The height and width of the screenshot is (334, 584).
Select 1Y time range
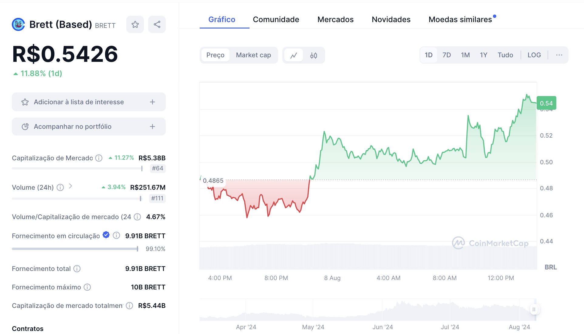tap(484, 55)
